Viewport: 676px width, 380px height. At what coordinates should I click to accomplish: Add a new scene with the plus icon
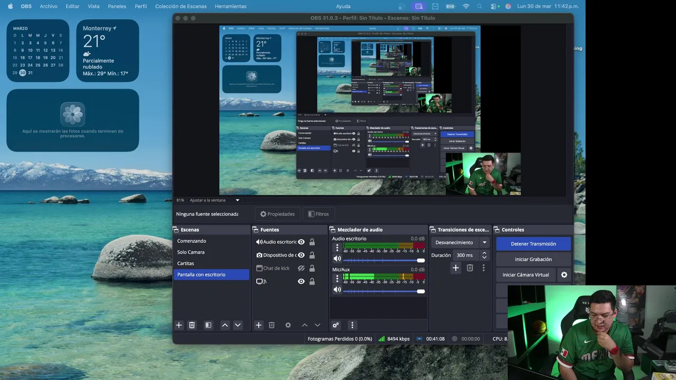179,325
